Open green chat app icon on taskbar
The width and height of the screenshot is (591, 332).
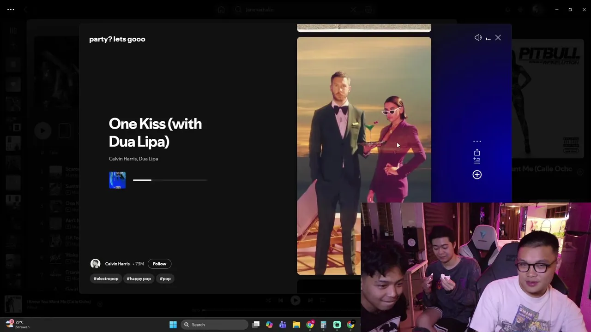[337, 325]
